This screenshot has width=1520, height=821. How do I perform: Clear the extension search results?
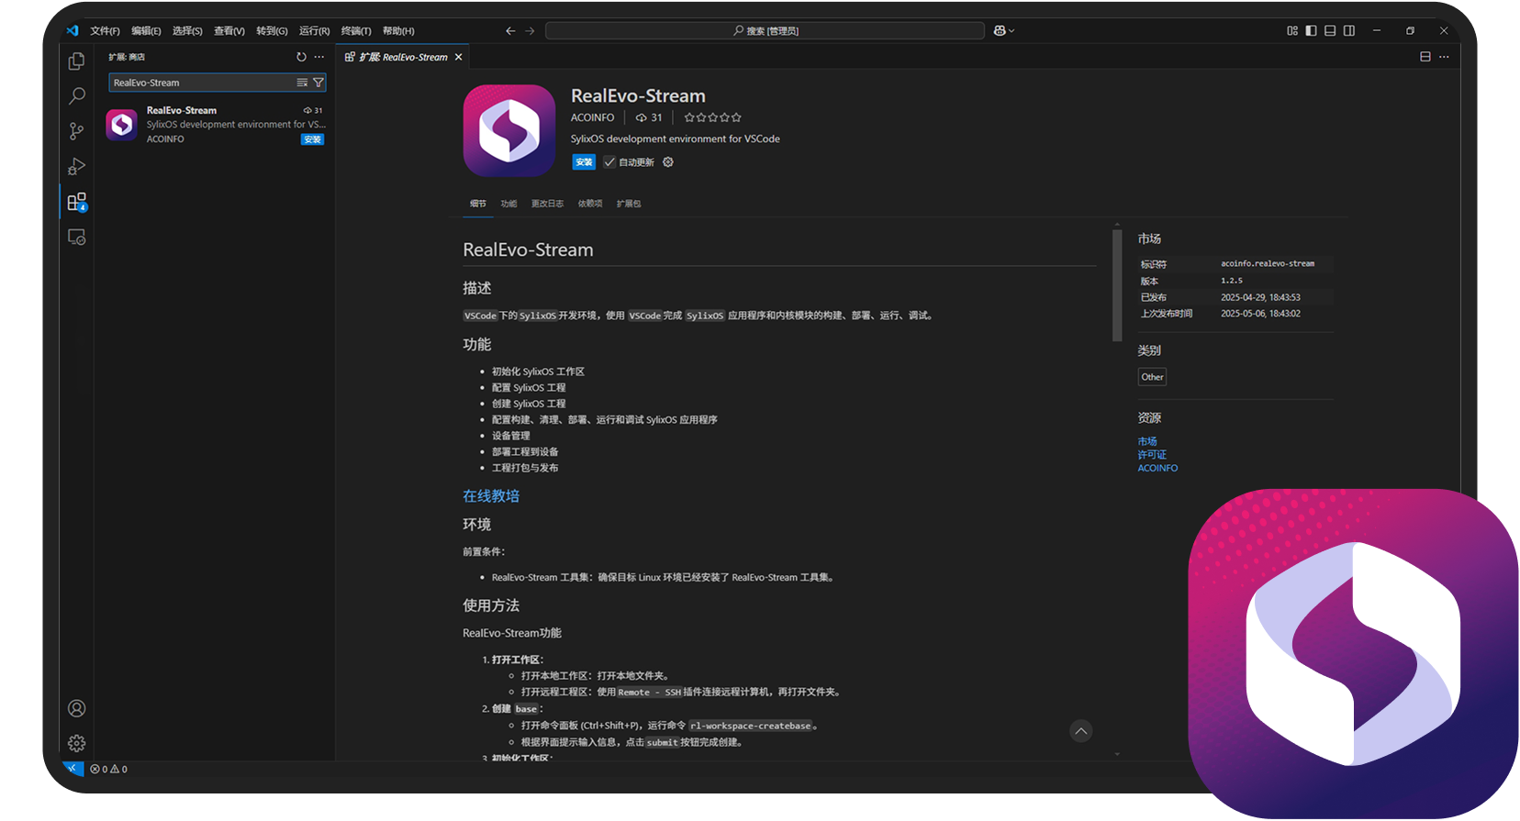(302, 83)
